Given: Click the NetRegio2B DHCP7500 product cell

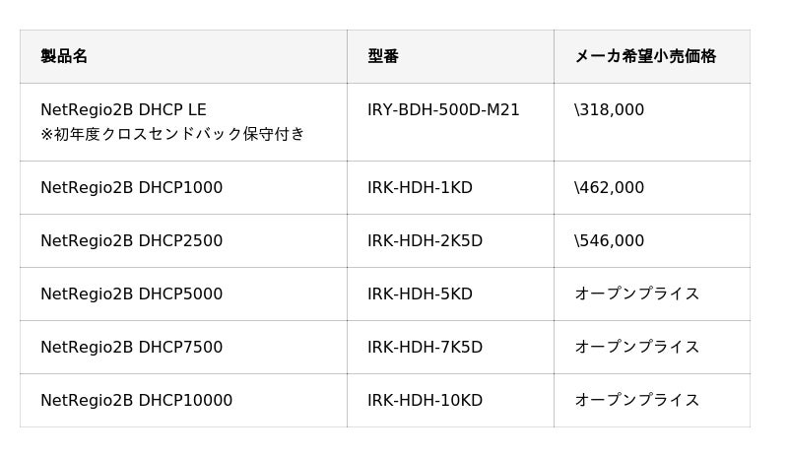Looking at the screenshot, I should [x=131, y=348].
